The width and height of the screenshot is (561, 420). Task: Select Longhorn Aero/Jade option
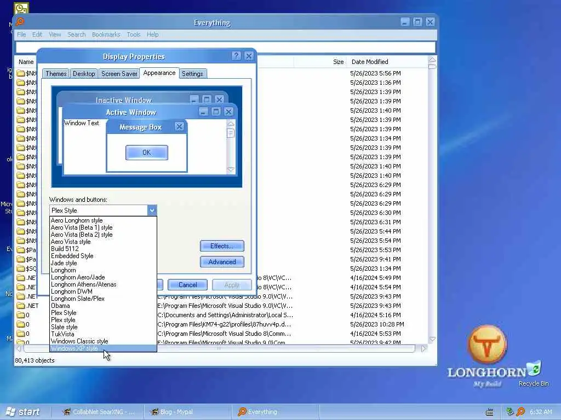(103, 277)
